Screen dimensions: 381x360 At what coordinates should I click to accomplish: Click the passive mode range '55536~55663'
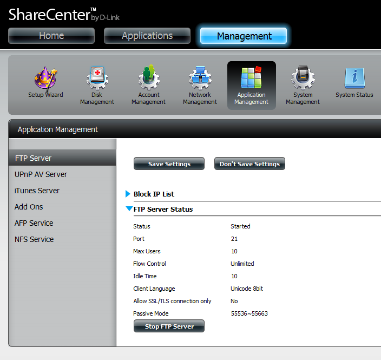point(249,313)
